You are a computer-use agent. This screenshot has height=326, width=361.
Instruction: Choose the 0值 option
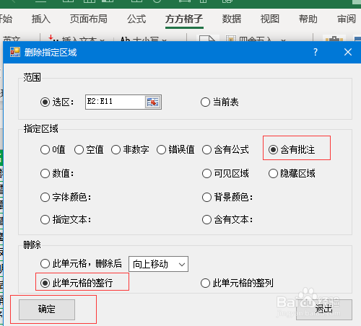(45, 149)
